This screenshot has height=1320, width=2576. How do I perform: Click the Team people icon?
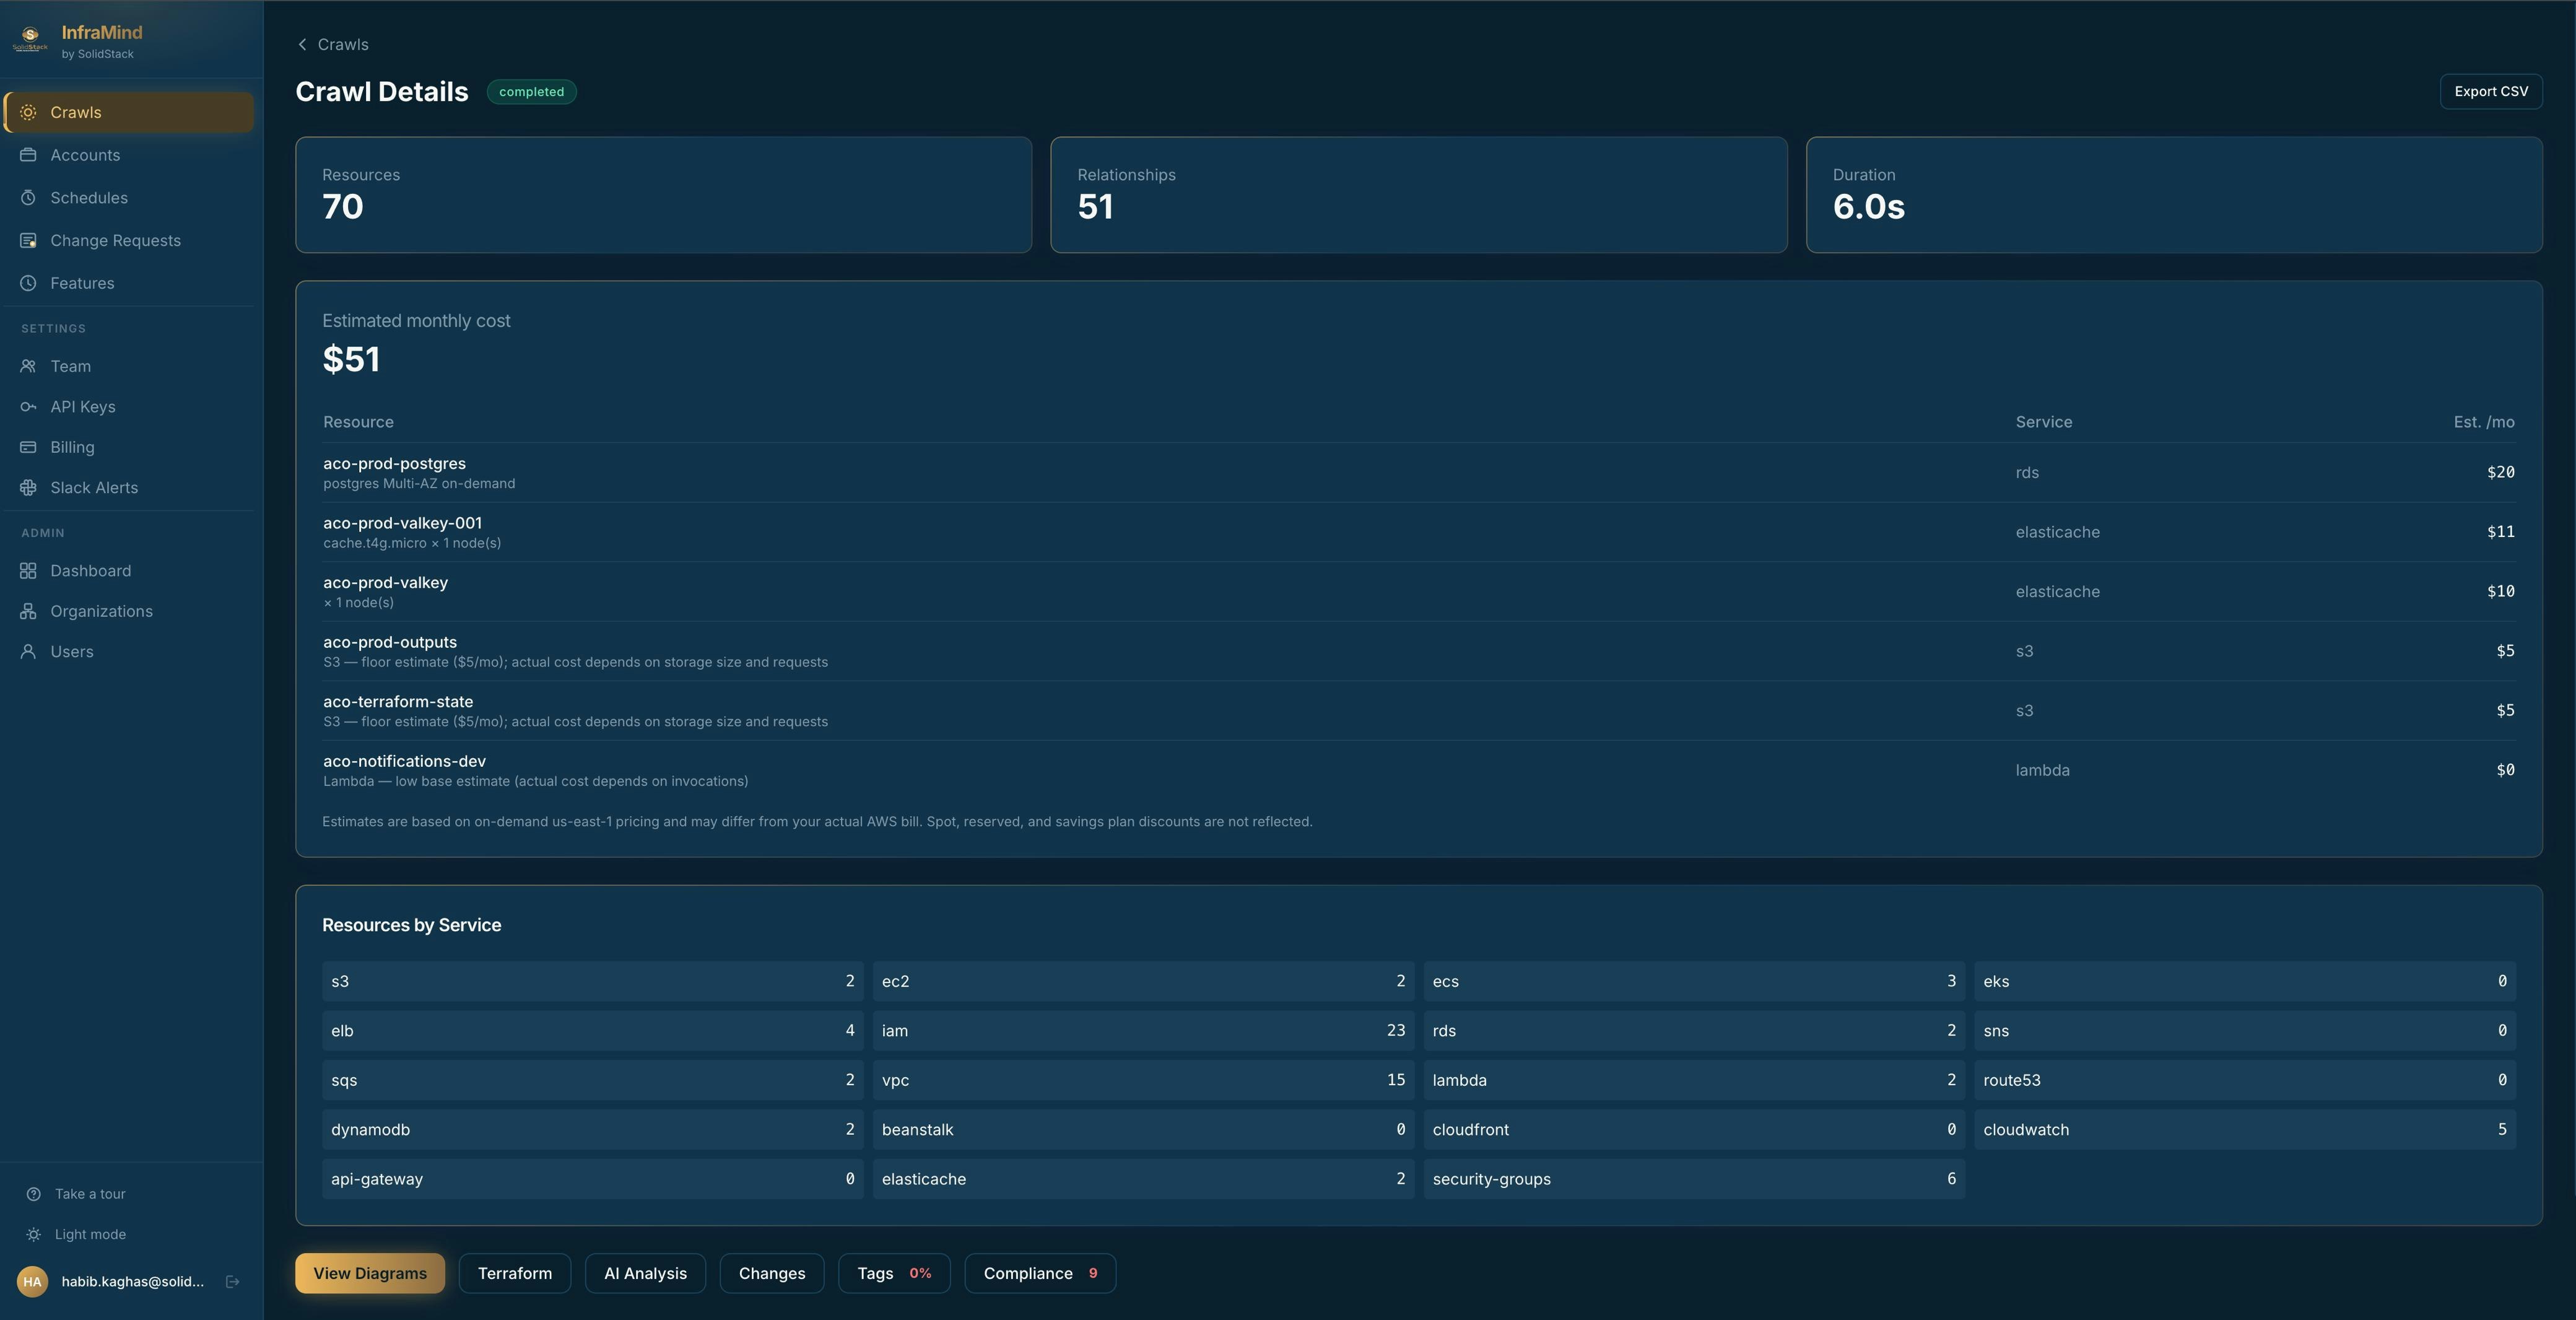[x=28, y=367]
